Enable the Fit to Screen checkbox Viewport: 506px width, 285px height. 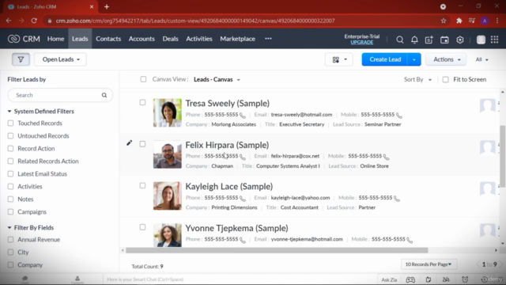(x=445, y=79)
